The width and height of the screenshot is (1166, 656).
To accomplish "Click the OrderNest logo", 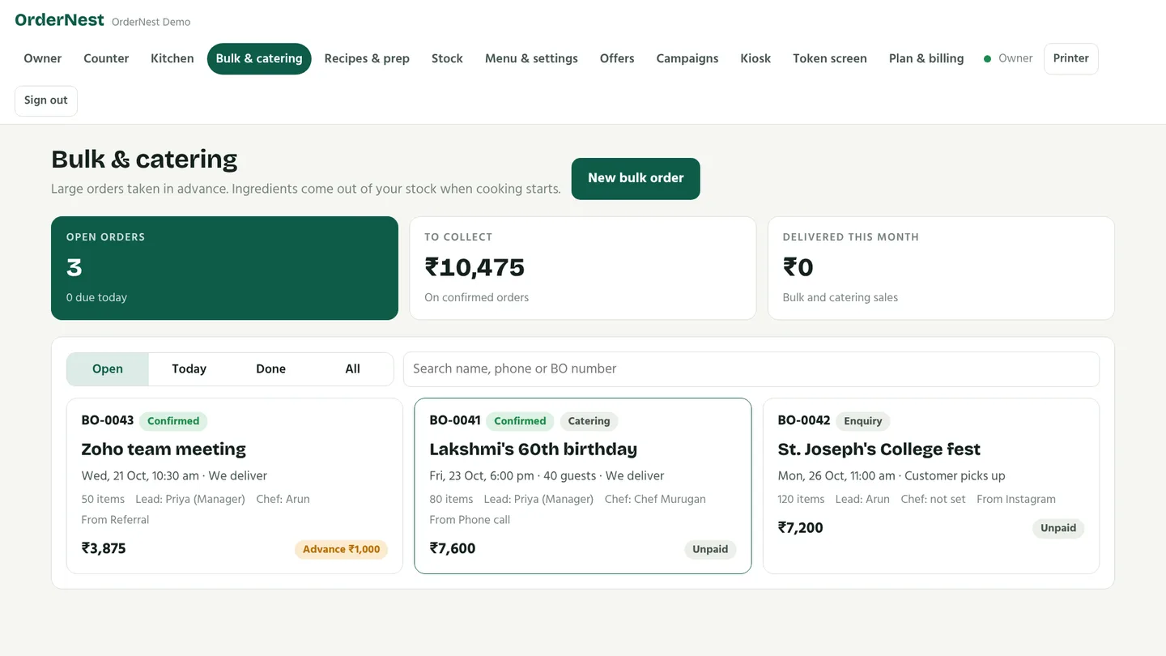I will point(60,20).
